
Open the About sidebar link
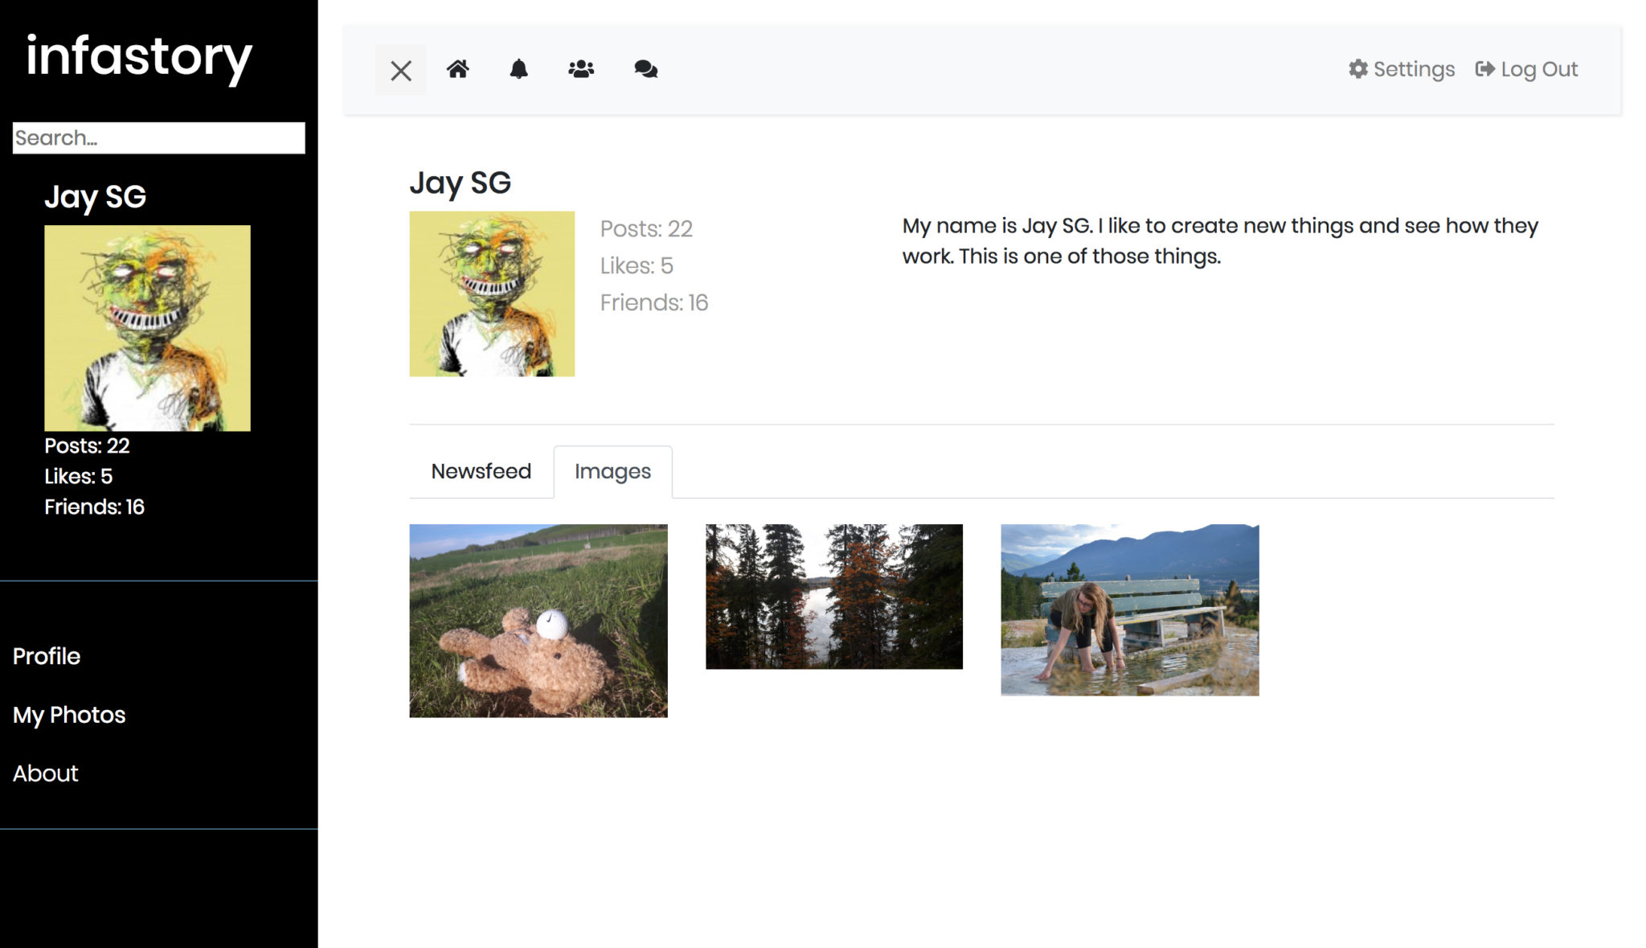pyautogui.click(x=46, y=774)
